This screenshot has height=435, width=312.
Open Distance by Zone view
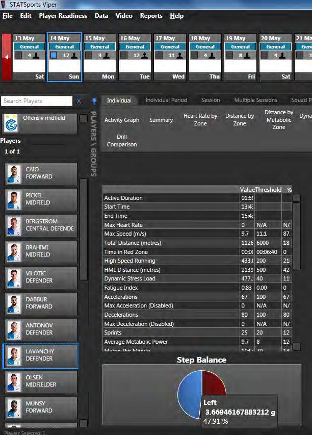(x=239, y=119)
